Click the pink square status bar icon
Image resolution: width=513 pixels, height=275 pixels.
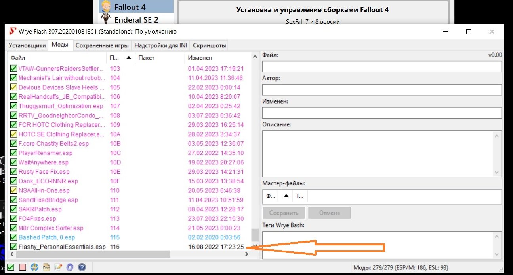pyautogui.click(x=23, y=267)
